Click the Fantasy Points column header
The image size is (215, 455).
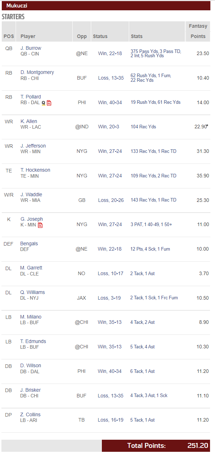pos(198,31)
